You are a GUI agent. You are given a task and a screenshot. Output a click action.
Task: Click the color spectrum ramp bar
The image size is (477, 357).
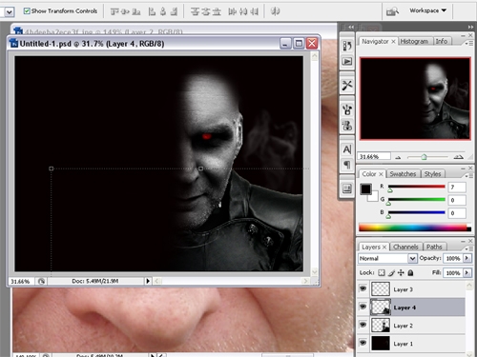click(415, 228)
